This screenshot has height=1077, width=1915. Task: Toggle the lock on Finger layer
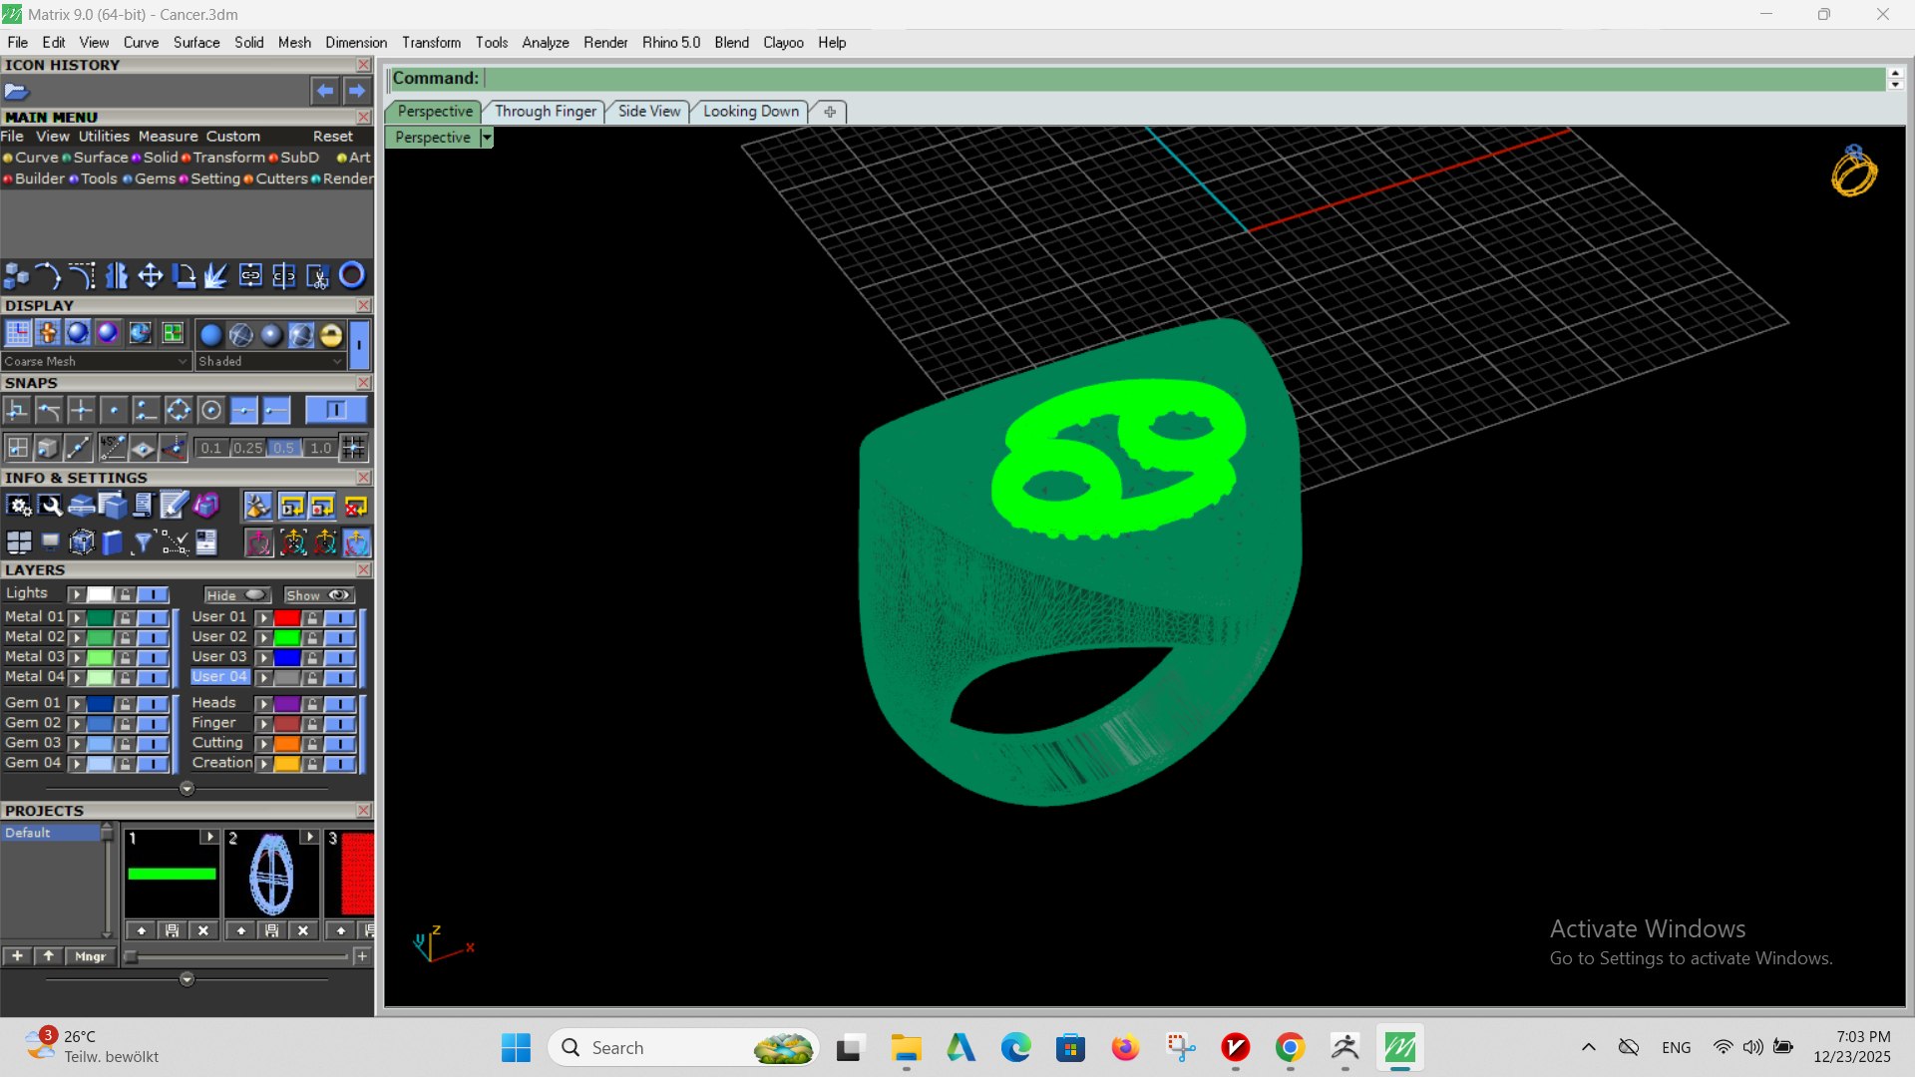click(312, 723)
